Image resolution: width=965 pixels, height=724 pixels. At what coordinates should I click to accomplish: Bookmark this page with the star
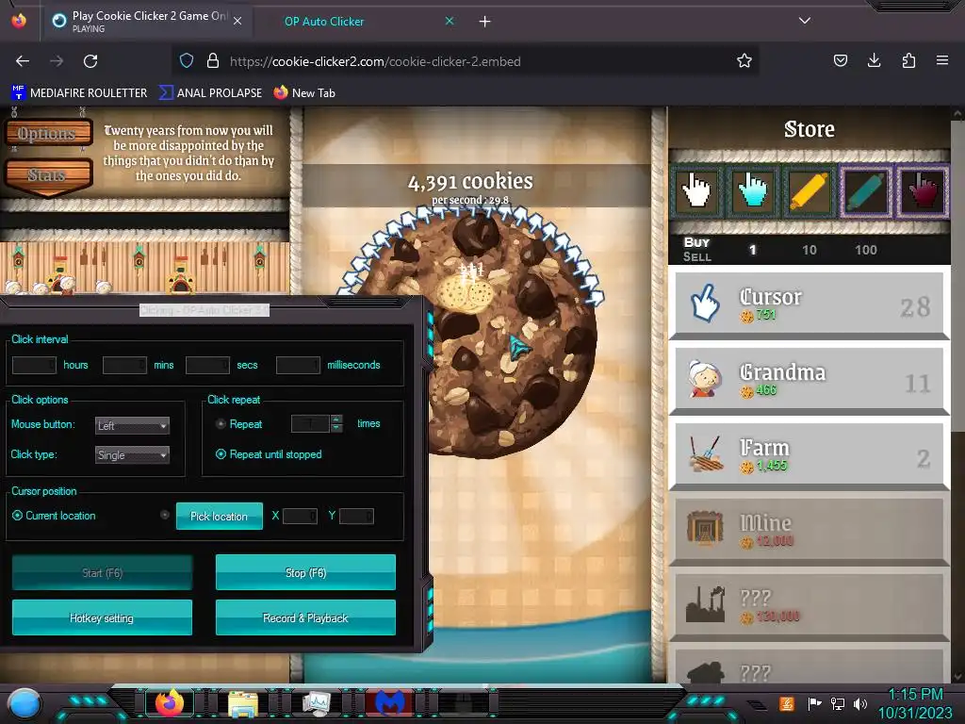click(744, 60)
